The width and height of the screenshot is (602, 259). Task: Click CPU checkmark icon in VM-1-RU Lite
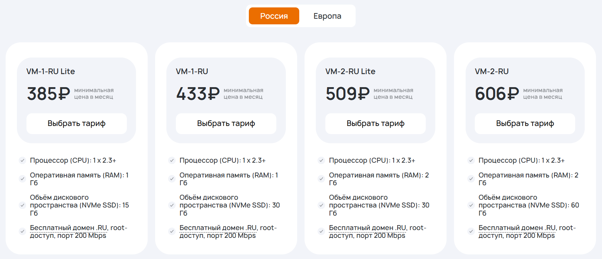pyautogui.click(x=23, y=161)
